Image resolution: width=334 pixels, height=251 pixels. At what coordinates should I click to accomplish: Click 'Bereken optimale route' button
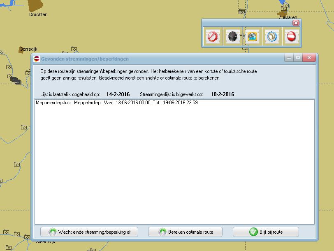tap(185, 232)
